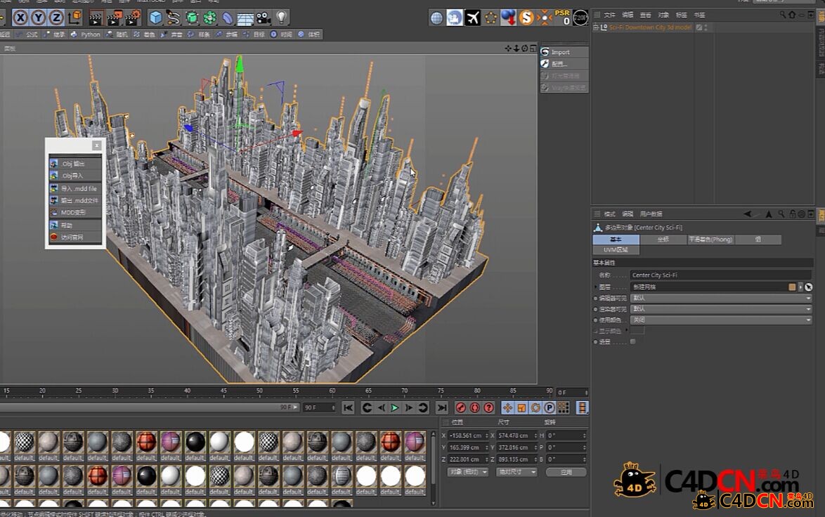
Task: Select the Sci-Fi Downtown City object in Object Manager
Action: pyautogui.click(x=650, y=27)
